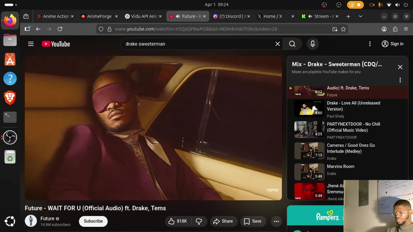Open Firefox tab overview button
Viewport: 413px width, 232px height.
pos(26,16)
